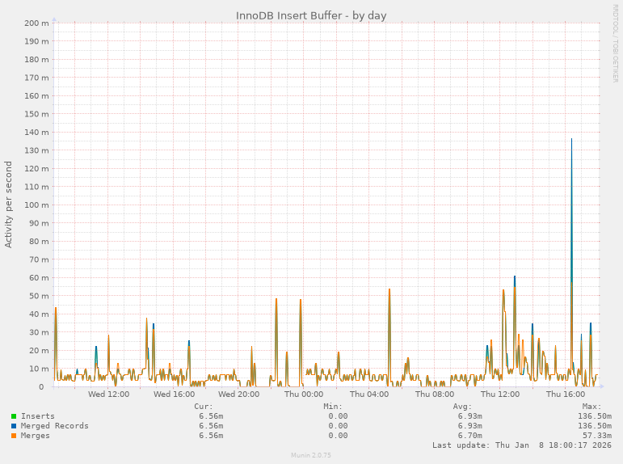Click the 'Max:' column header

pyautogui.click(x=592, y=407)
